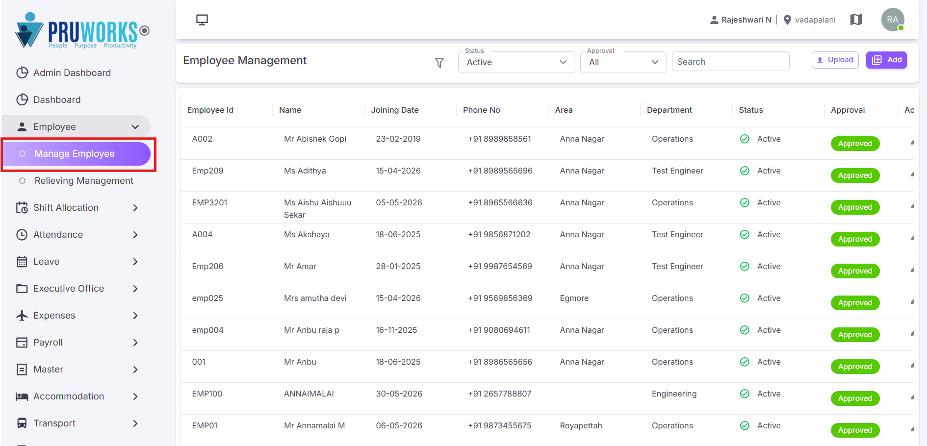This screenshot has width=927, height=446.
Task: Click the Add employee button
Action: pos(886,60)
